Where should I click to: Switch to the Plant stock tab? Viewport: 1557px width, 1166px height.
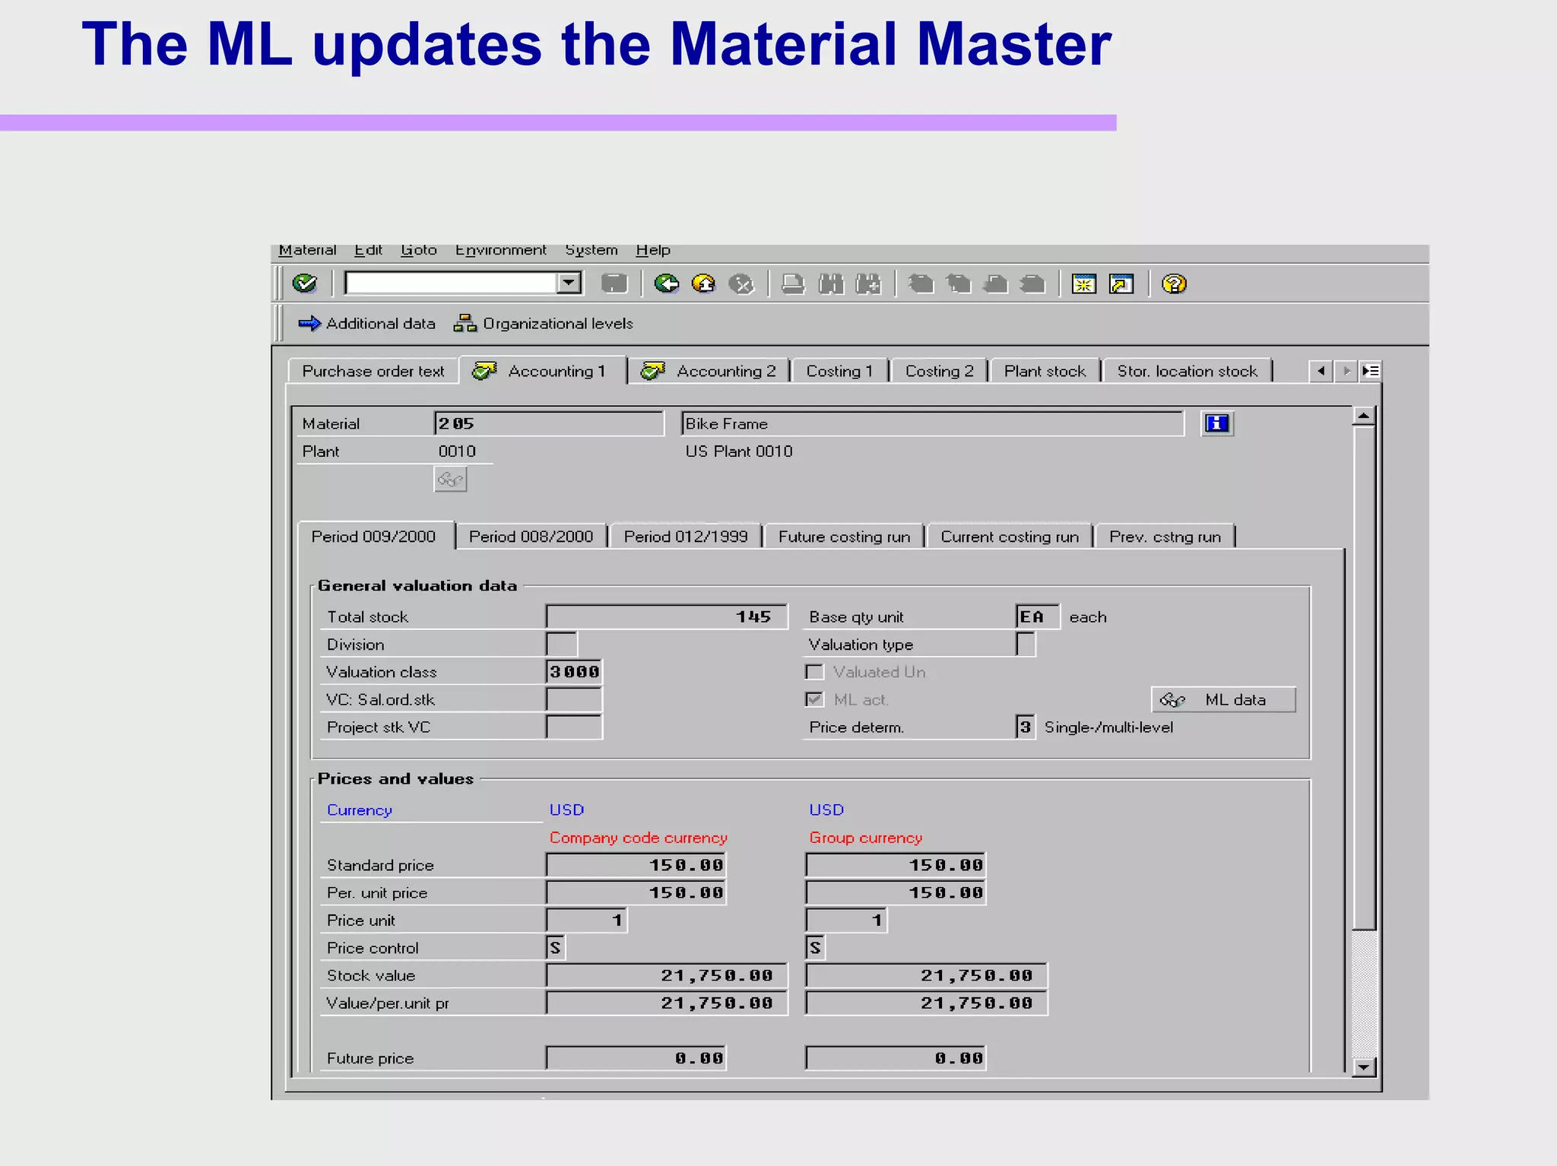(1045, 371)
